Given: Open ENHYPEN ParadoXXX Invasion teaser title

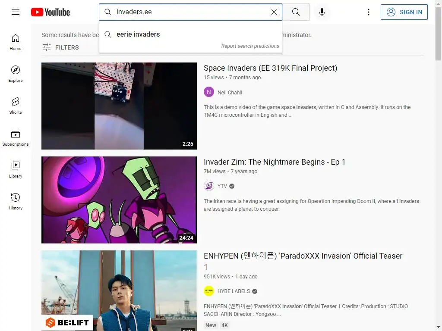Looking at the screenshot, I should pos(303,261).
